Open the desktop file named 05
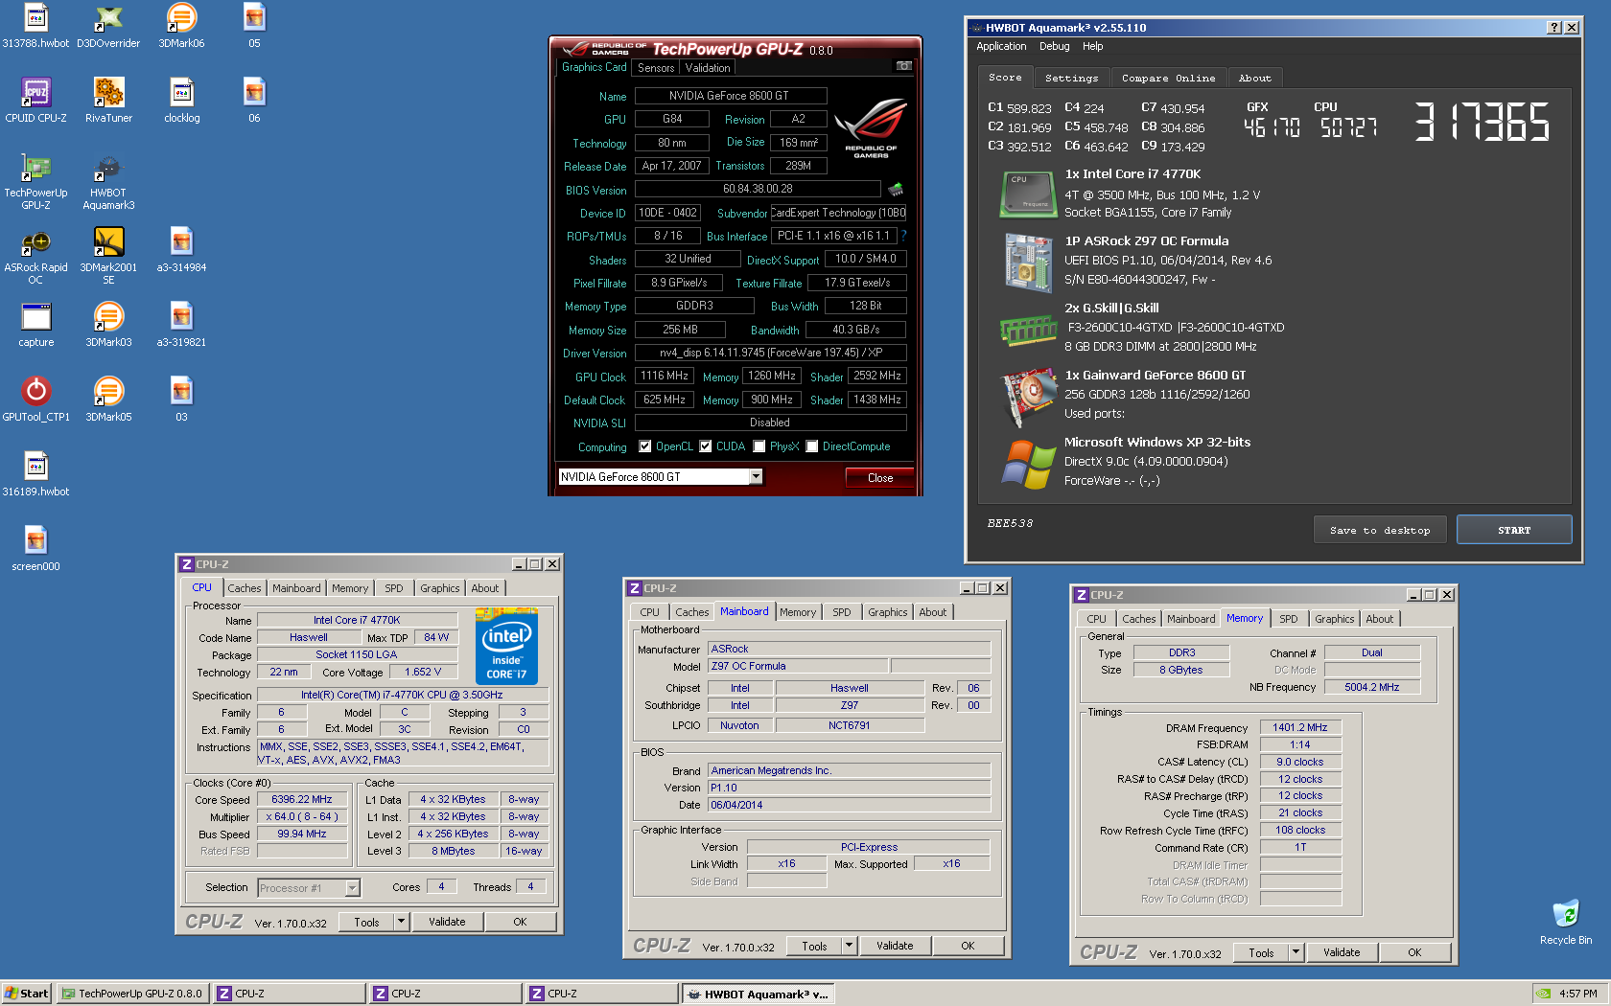Image resolution: width=1611 pixels, height=1006 pixels. coord(254,26)
